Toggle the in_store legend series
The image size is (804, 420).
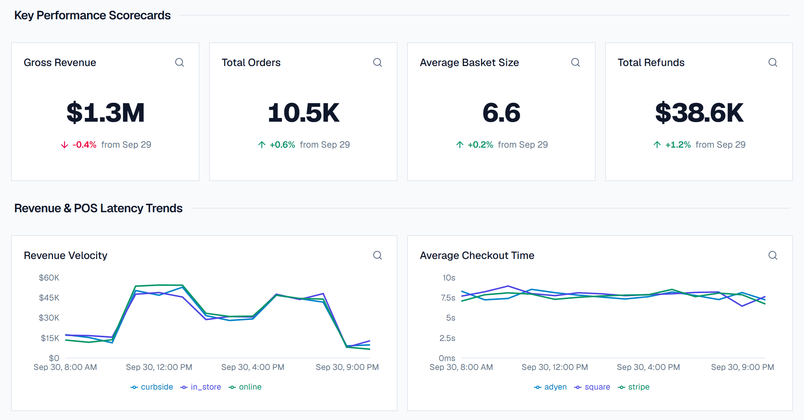tap(201, 387)
